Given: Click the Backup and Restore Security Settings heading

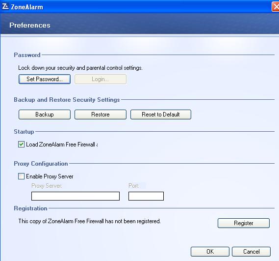Looking at the screenshot, I should point(67,100).
